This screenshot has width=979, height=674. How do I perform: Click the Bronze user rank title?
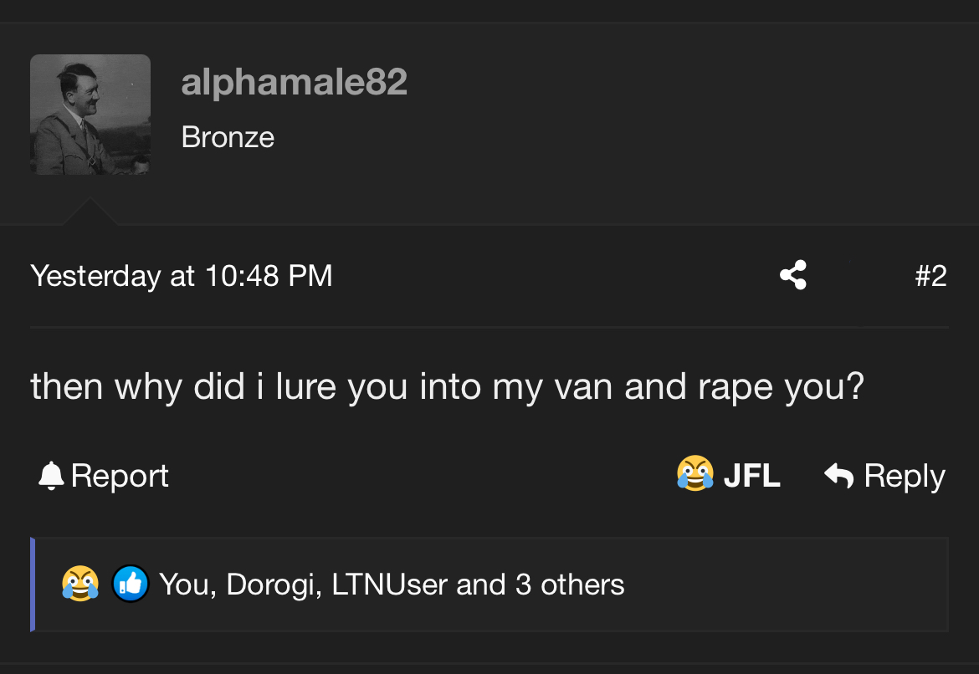(x=228, y=137)
